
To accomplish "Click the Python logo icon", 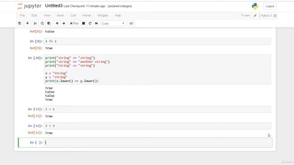I will [x=255, y=6].
